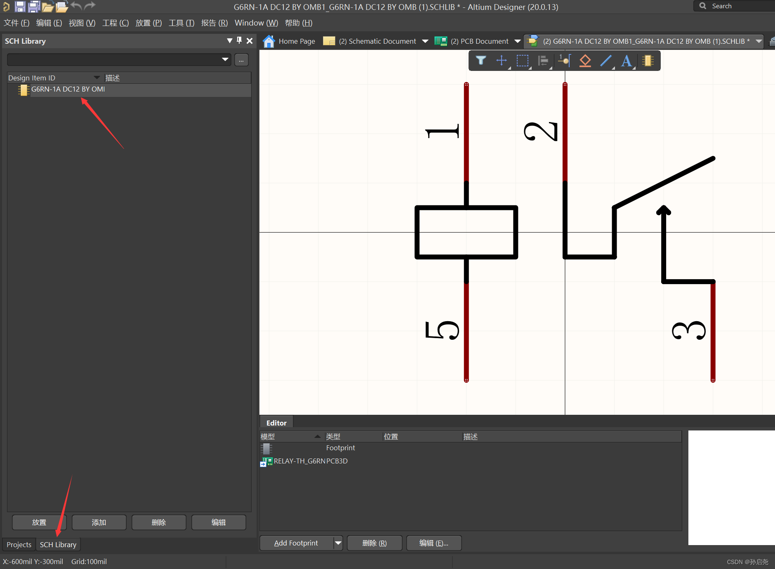Click the Save All documents icon
775x569 pixels.
[34, 6]
